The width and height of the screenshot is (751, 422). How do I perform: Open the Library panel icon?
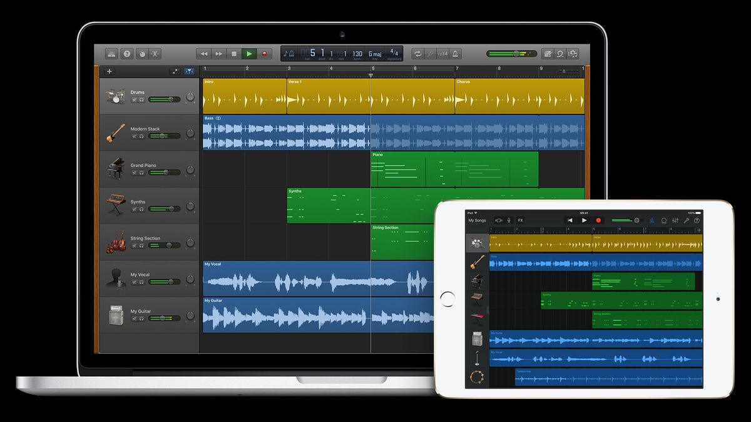coord(111,54)
